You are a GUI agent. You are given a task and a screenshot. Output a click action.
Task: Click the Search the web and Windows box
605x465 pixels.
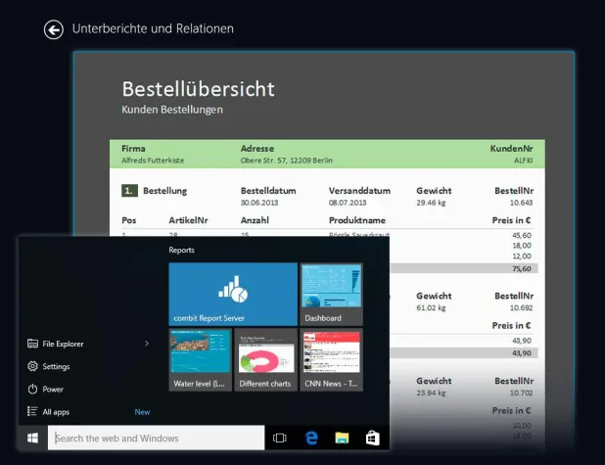[157, 438]
